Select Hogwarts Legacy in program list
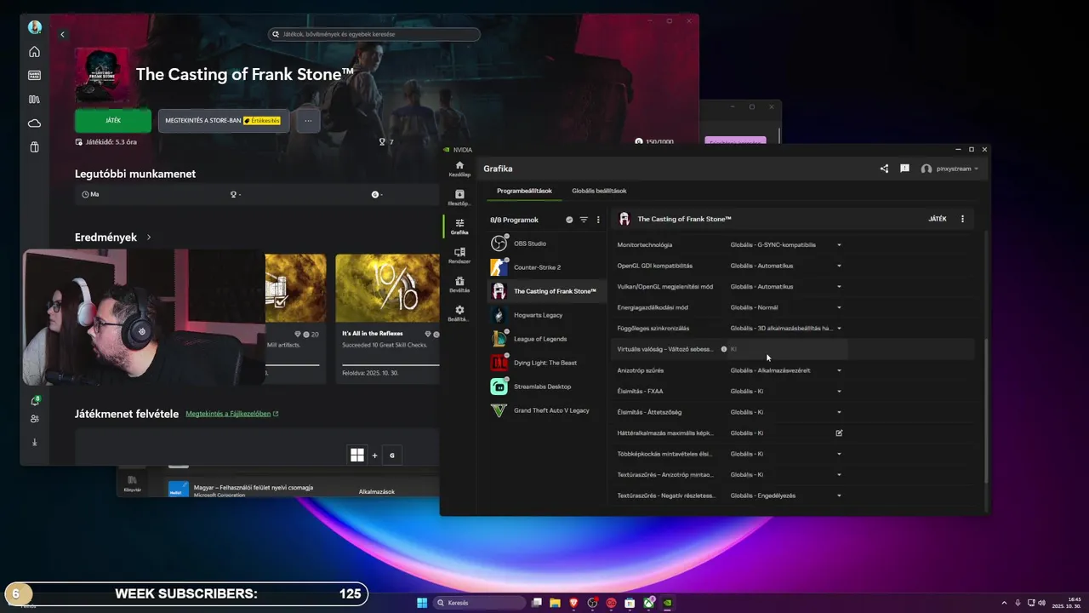The width and height of the screenshot is (1089, 613). click(546, 315)
